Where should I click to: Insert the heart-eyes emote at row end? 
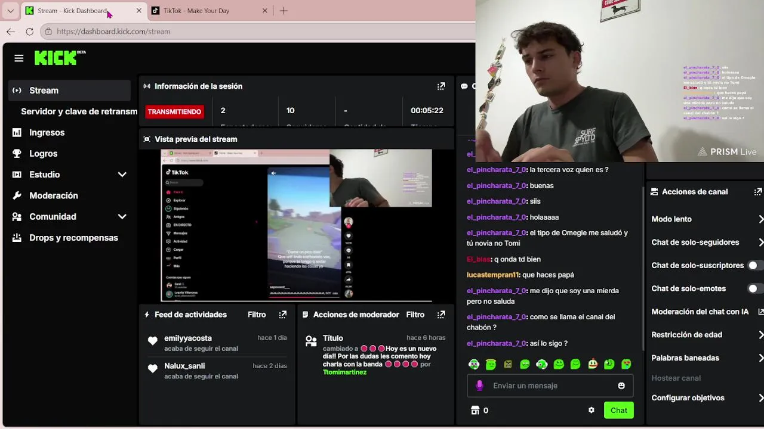click(x=626, y=364)
